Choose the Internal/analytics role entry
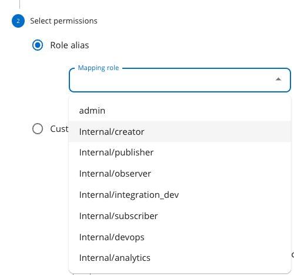The image size is (294, 275). (180, 258)
